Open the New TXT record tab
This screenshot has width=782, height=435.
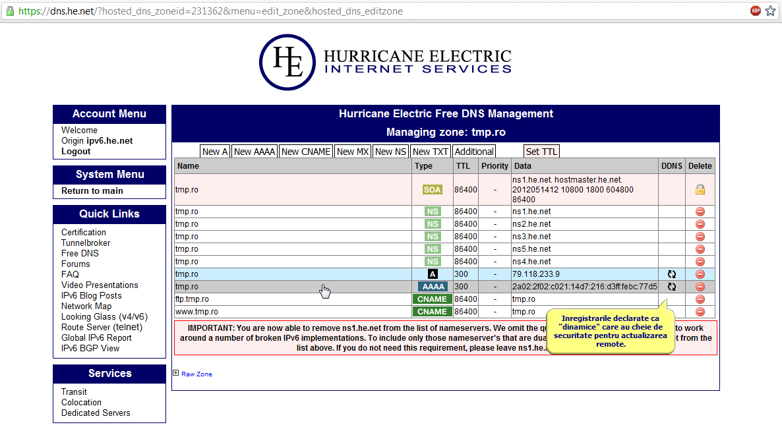tap(431, 152)
